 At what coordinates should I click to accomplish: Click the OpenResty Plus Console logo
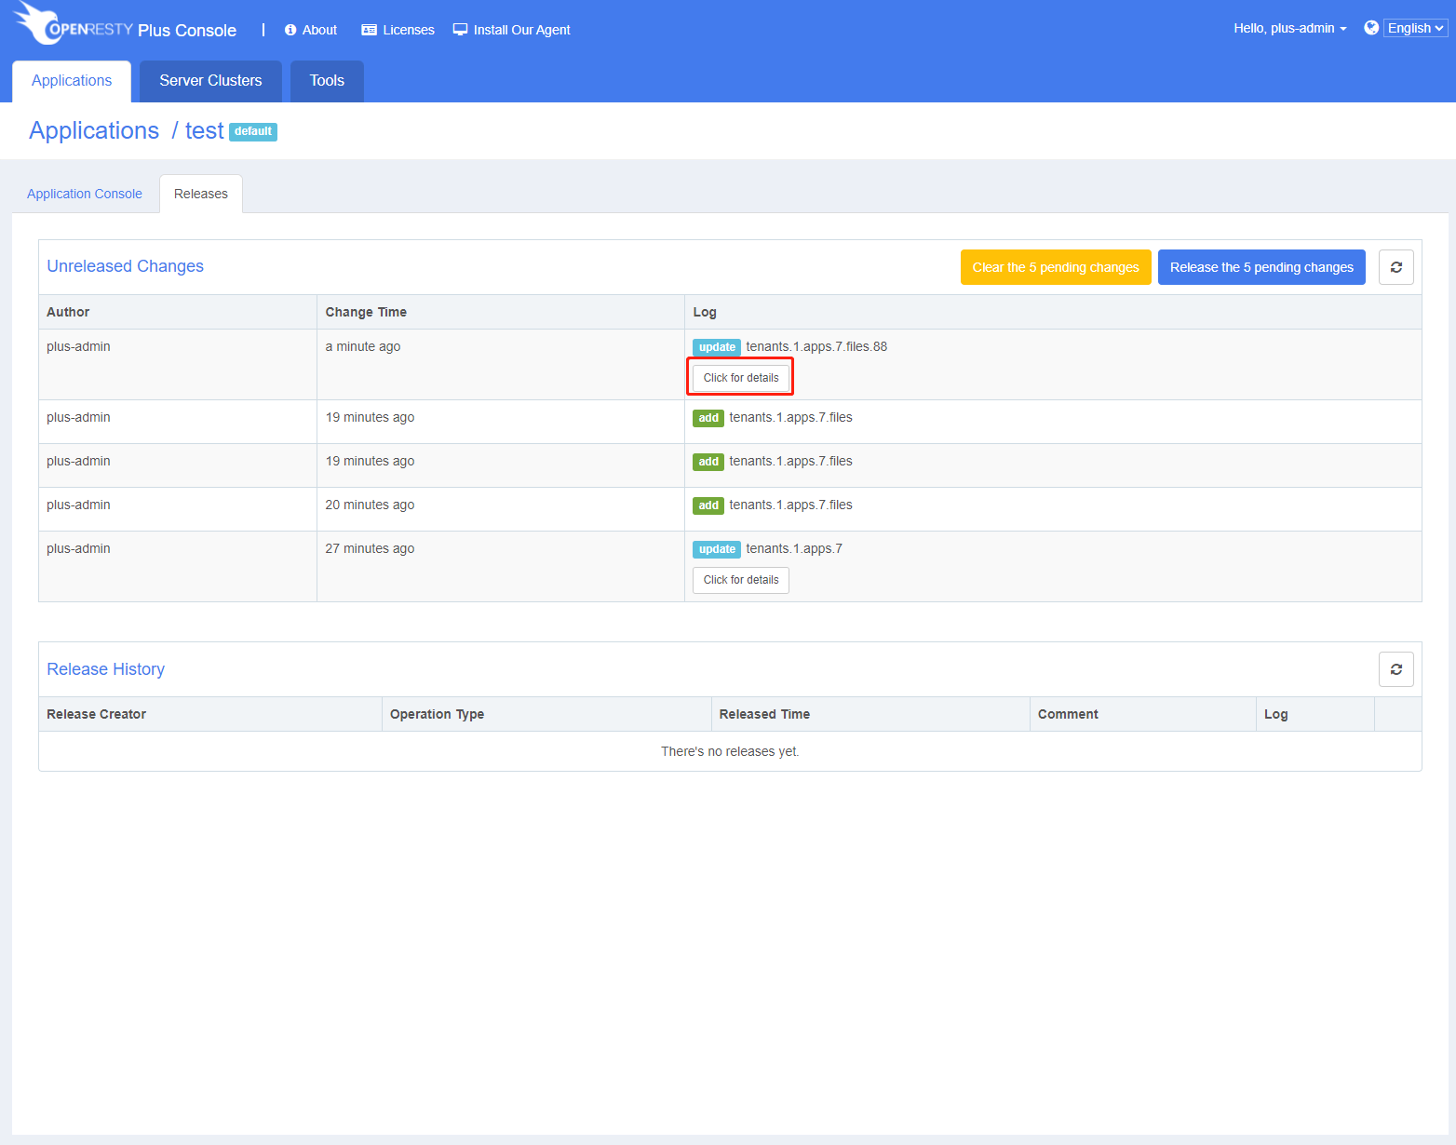click(x=126, y=24)
